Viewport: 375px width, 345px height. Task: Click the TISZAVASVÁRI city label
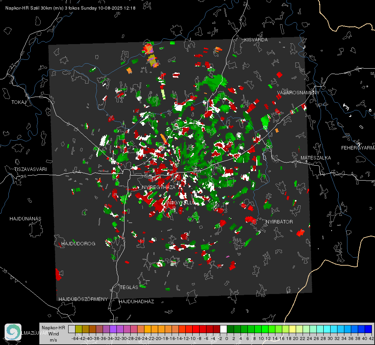click(30, 169)
